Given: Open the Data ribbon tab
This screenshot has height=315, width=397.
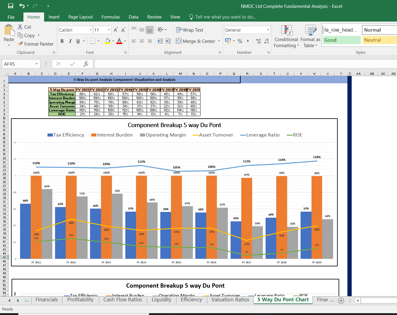Looking at the screenshot, I should [133, 17].
